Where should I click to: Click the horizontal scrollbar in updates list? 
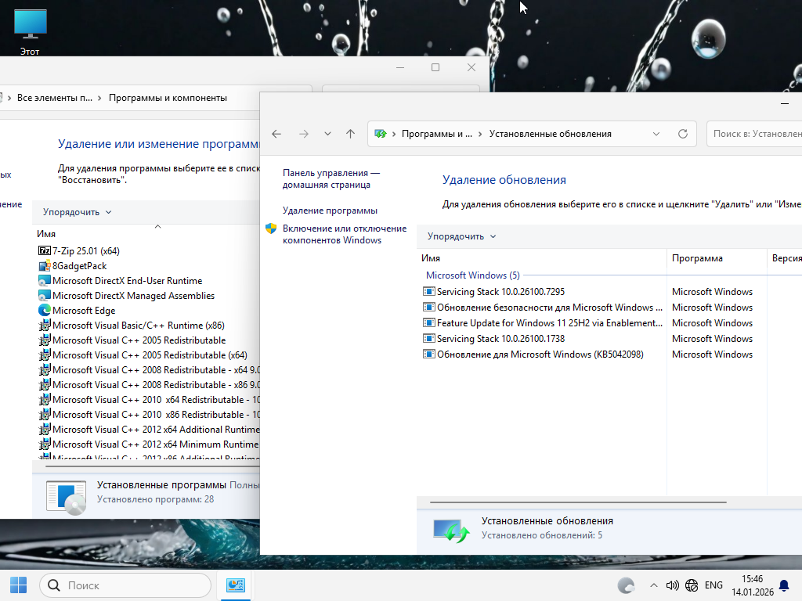coord(580,502)
